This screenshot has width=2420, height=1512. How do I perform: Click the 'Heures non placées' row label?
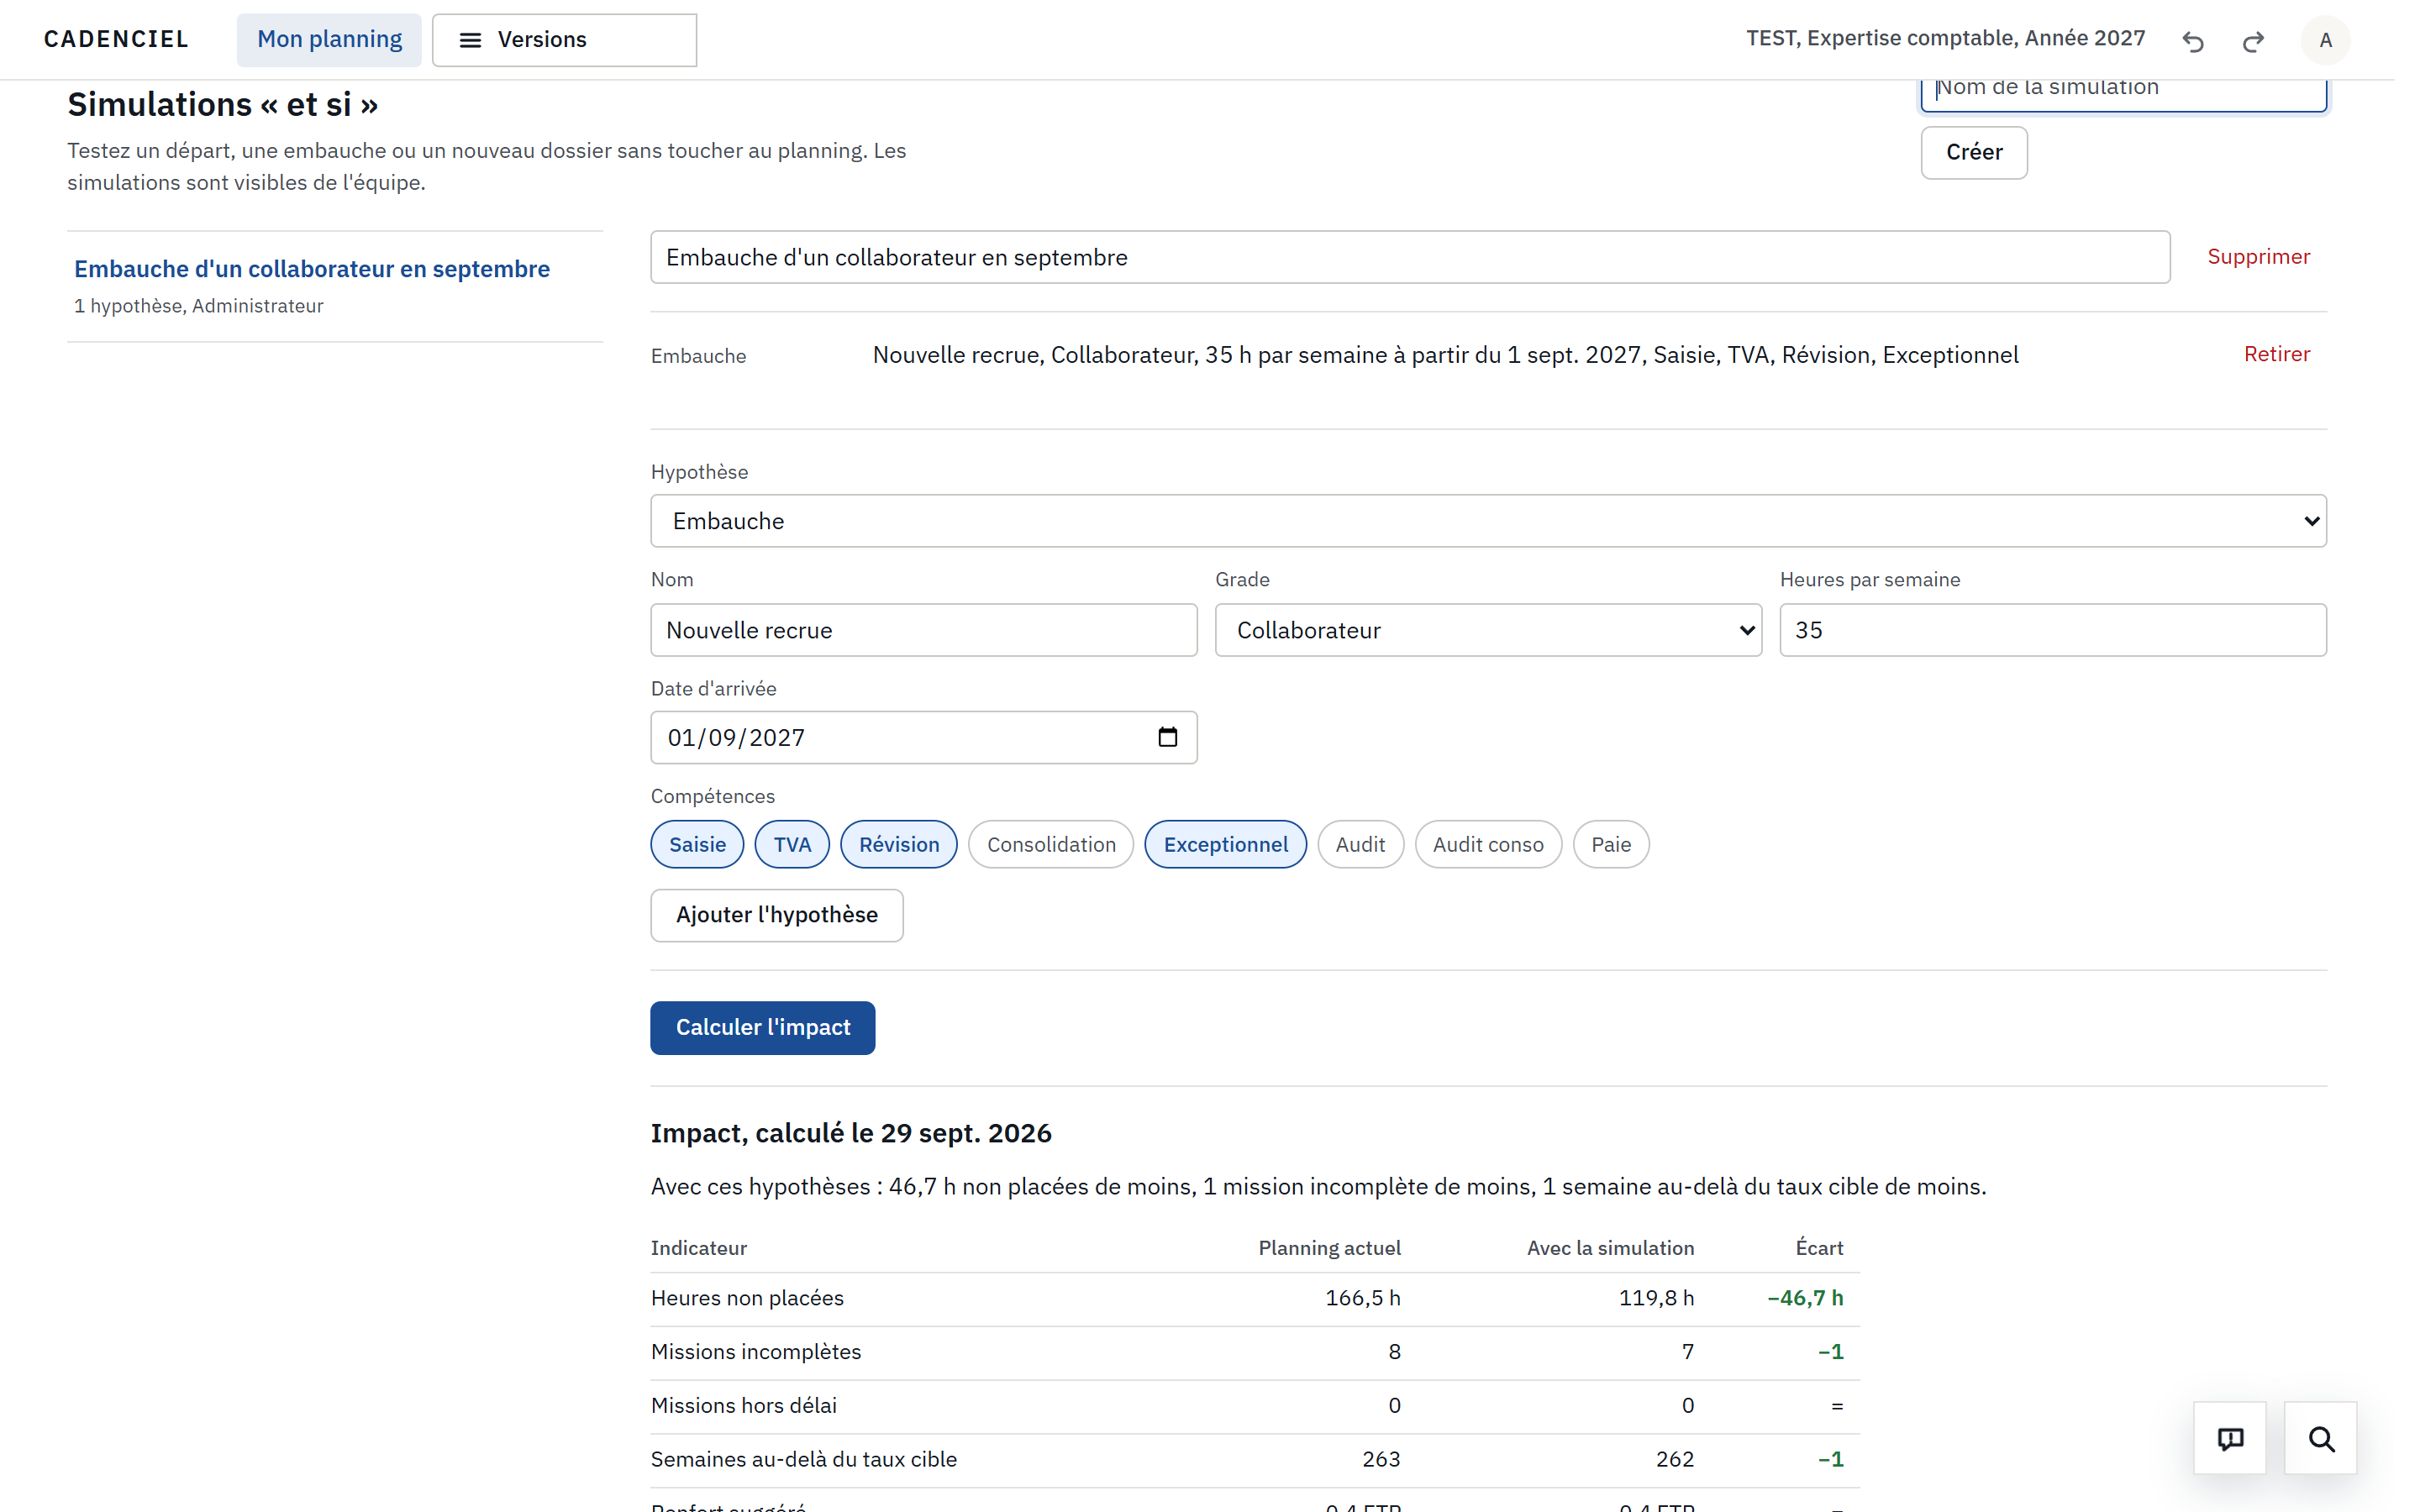(747, 1298)
